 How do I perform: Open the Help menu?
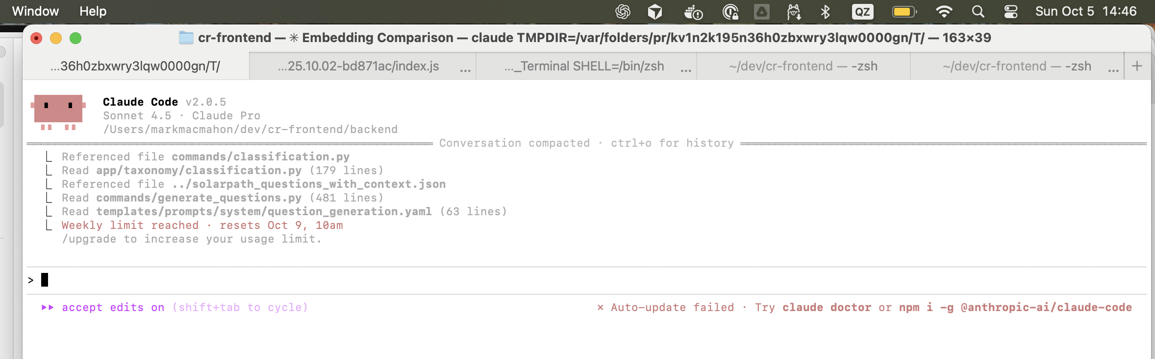[93, 11]
